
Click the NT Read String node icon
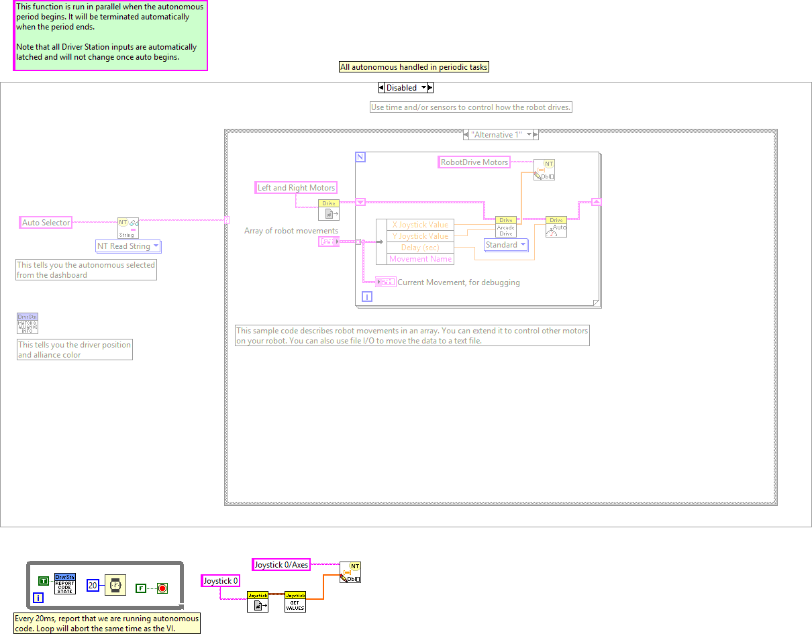point(128,227)
